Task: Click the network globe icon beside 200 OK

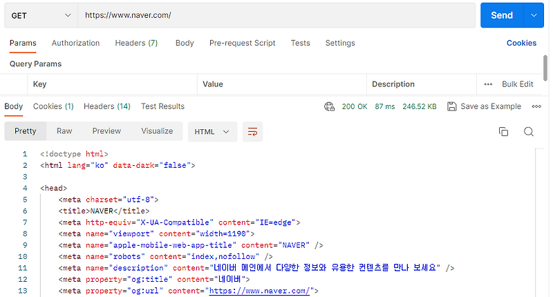Action: coord(330,106)
